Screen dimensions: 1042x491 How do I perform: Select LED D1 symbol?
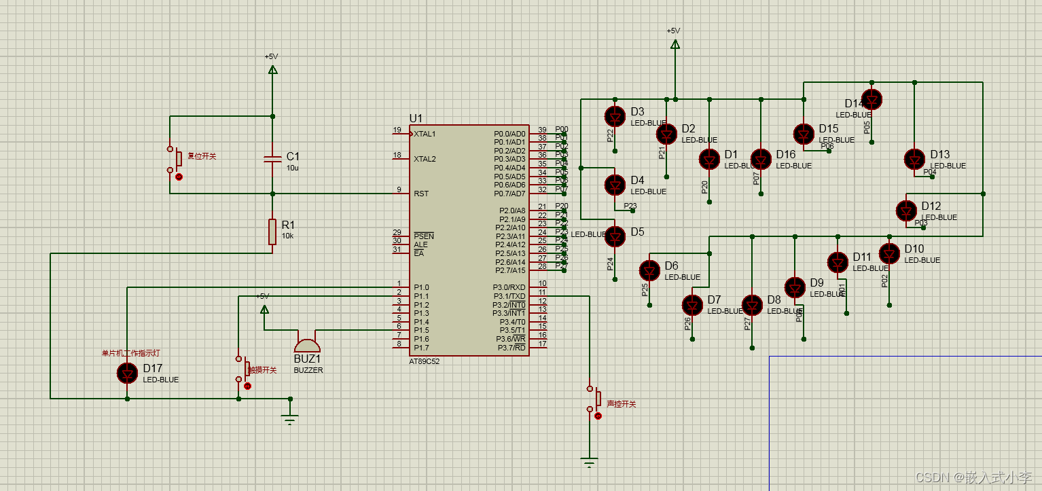point(709,160)
